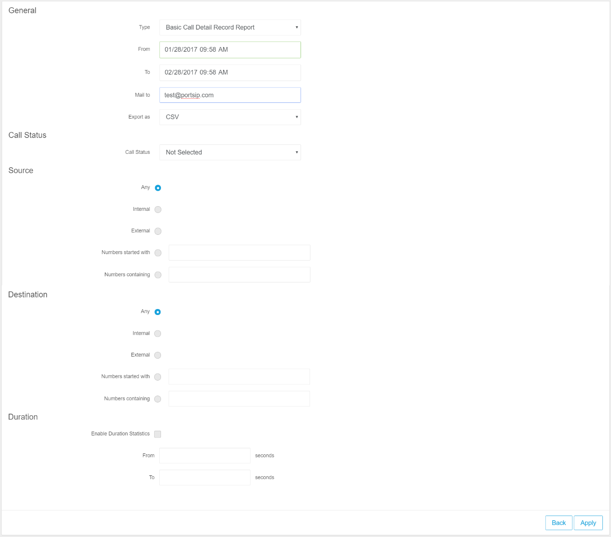Click the Back button
This screenshot has width=611, height=537.
click(x=558, y=523)
